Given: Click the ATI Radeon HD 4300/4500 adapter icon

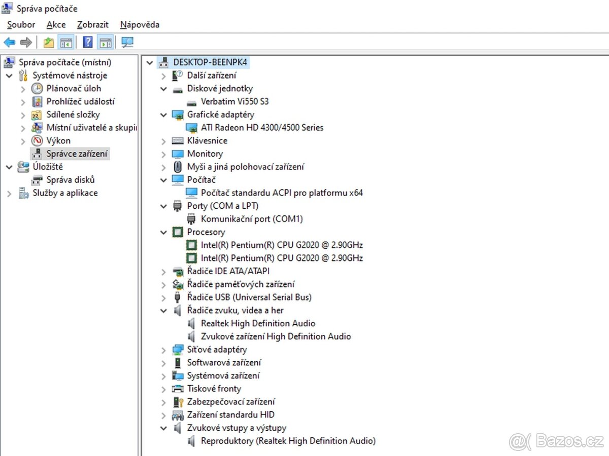Looking at the screenshot, I should pyautogui.click(x=191, y=128).
